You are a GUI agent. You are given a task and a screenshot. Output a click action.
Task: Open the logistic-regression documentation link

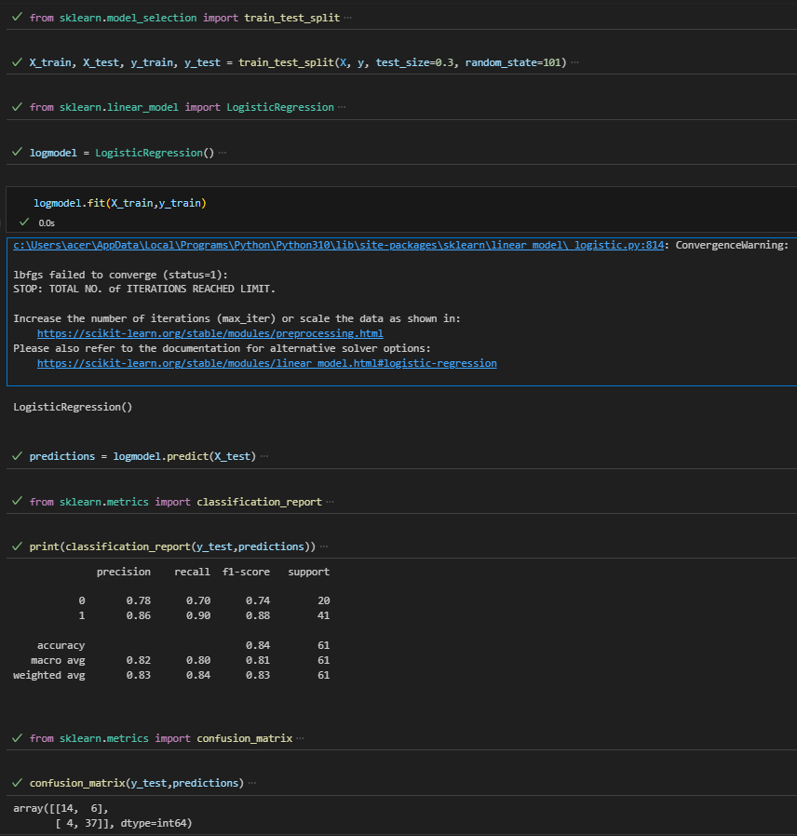[266, 363]
